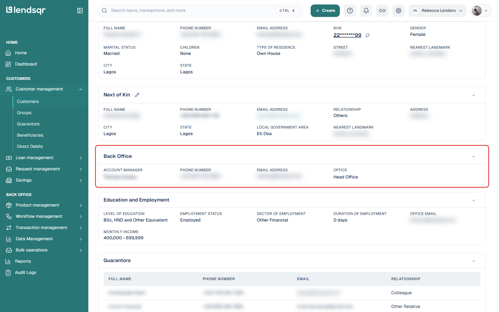
Task: Click the Data Management chart icon
Action: pos(9,239)
